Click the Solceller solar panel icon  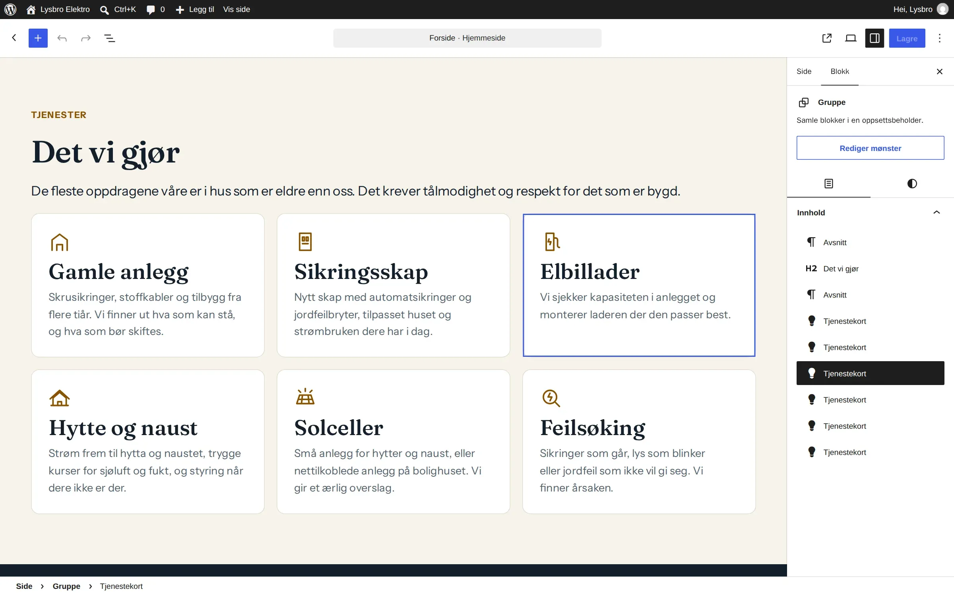(x=305, y=397)
